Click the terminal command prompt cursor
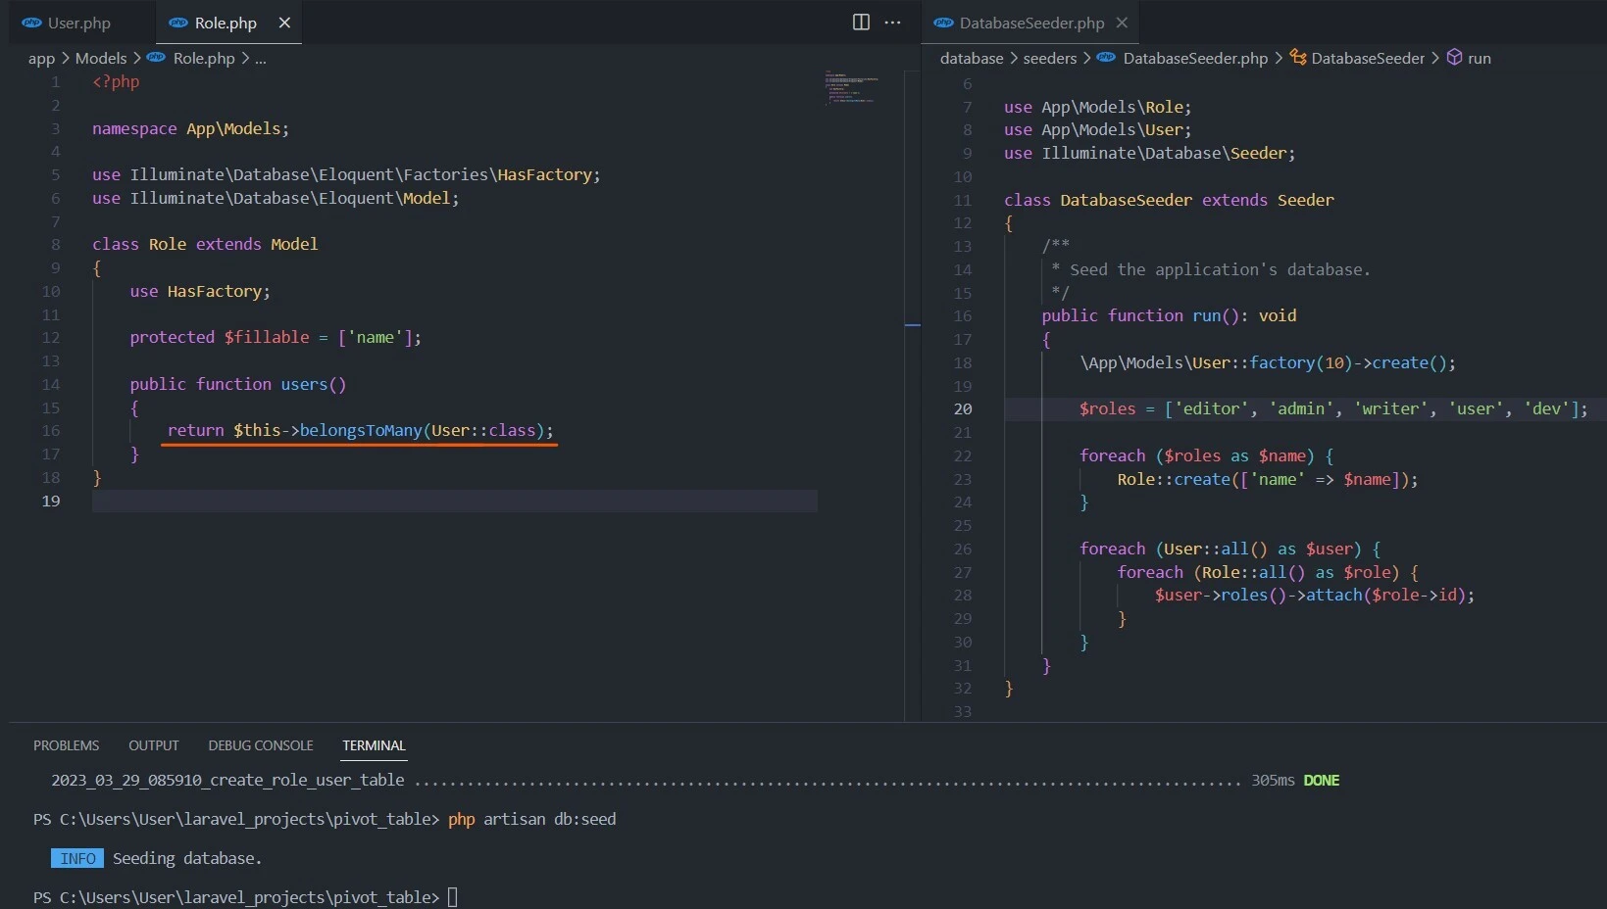 click(452, 897)
